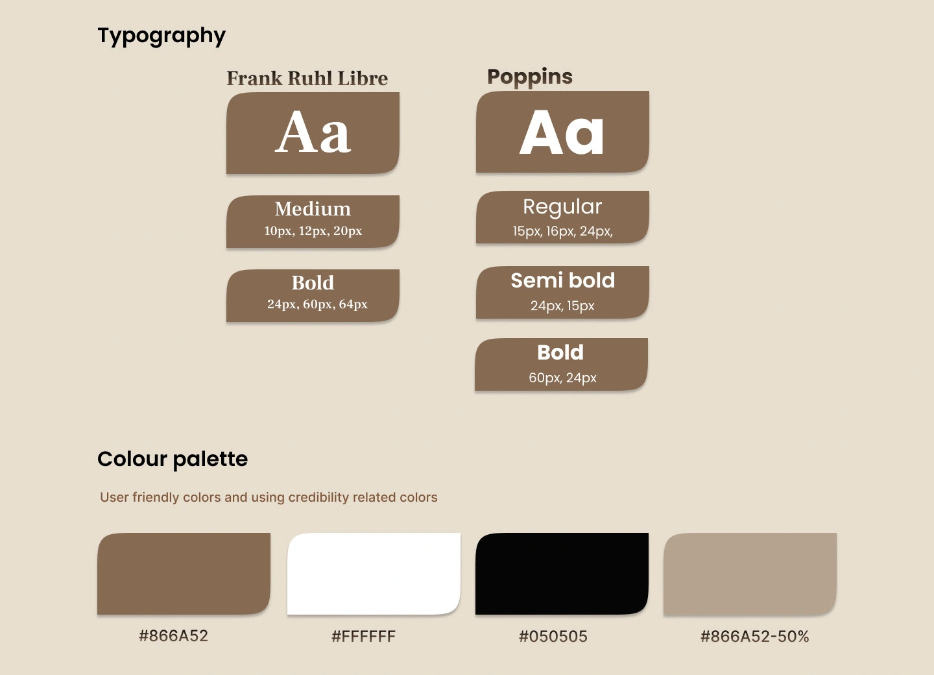This screenshot has height=675, width=934.
Task: Click the #FFFFFF hex code label
Action: (x=363, y=637)
